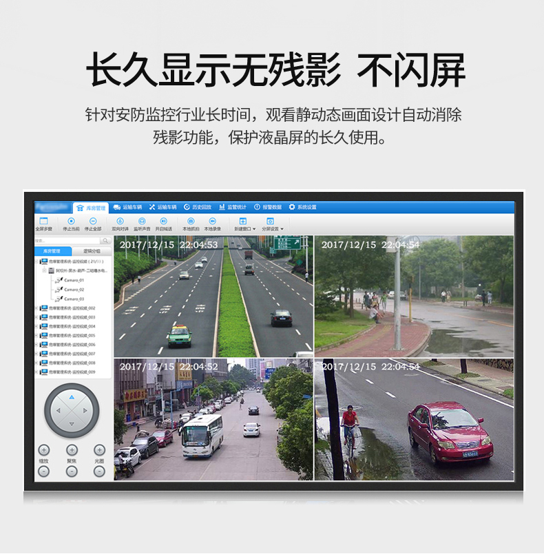Click the minus button below 光圈 aperture
Viewport: 544px width, 554px height.
[x=99, y=471]
